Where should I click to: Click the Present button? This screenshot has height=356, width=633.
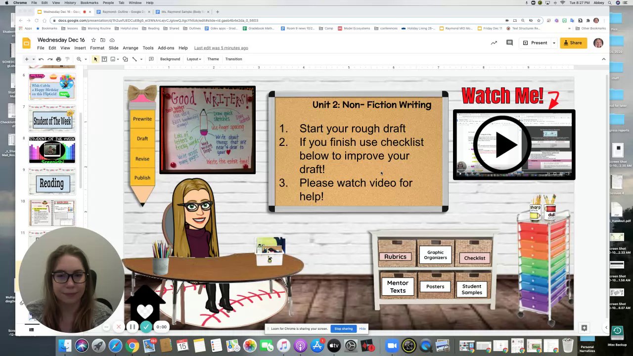(535, 43)
